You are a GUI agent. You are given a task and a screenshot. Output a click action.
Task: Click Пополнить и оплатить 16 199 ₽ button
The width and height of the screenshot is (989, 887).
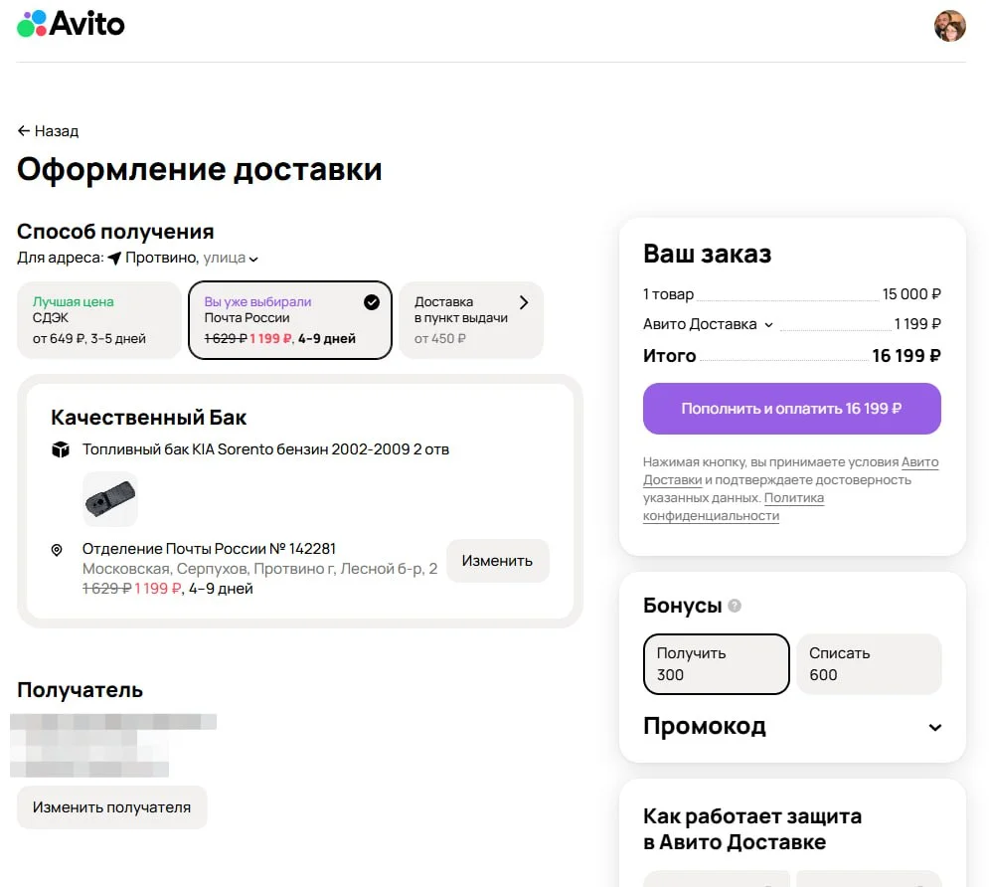[791, 408]
